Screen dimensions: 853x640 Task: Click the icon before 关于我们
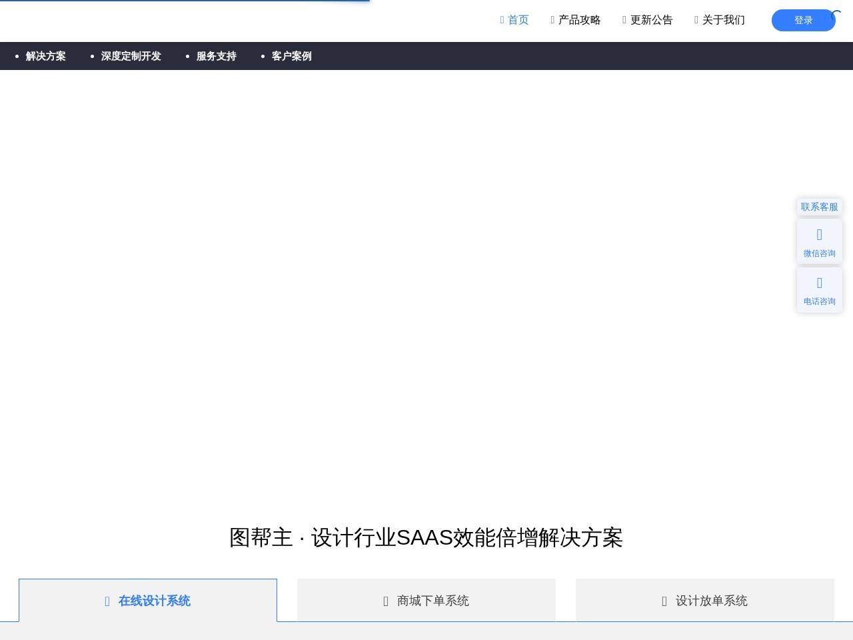click(697, 20)
